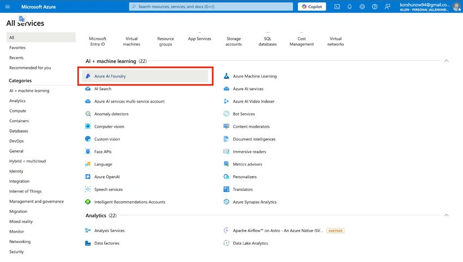Screen dimensions: 463x262
Task: Open App Services shortcut
Action: tap(199, 39)
